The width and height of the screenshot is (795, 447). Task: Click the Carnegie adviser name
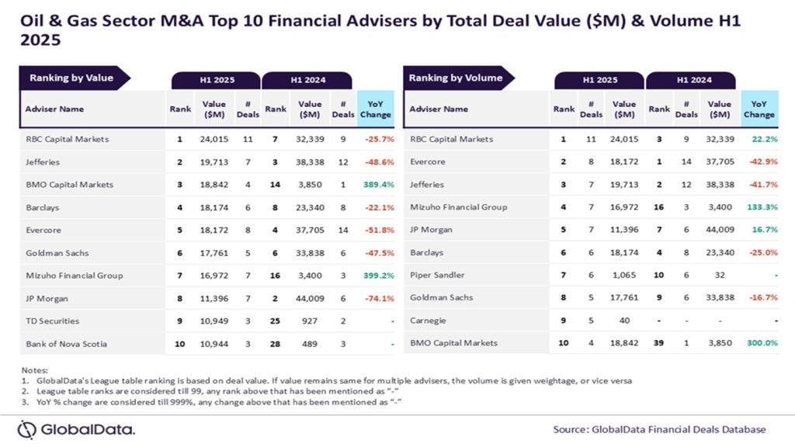[429, 321]
